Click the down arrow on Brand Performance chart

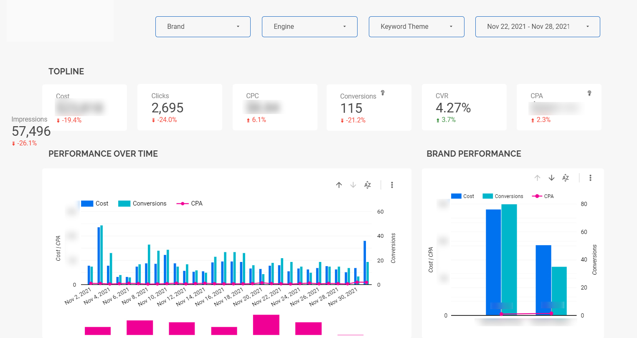[552, 178]
